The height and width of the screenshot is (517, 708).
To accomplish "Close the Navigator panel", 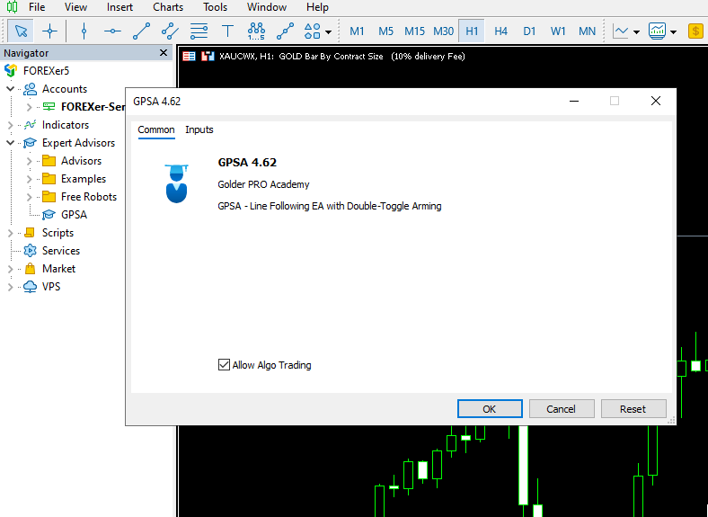I will click(x=163, y=53).
